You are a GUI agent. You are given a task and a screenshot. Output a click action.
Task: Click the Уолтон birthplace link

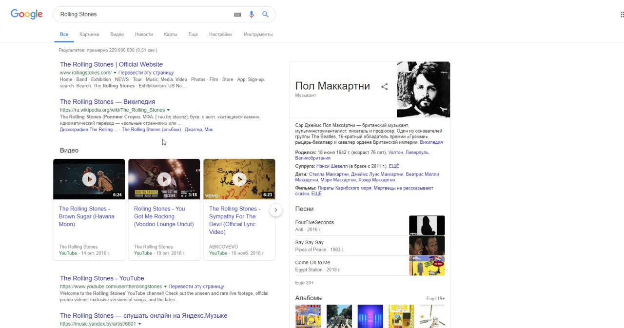[395, 153]
